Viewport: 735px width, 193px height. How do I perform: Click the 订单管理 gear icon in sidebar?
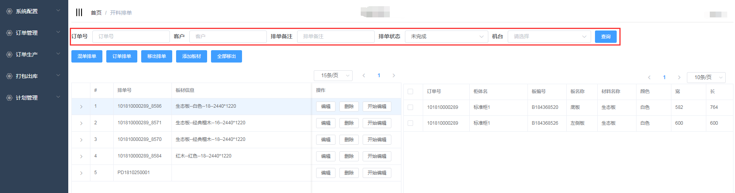[9, 33]
